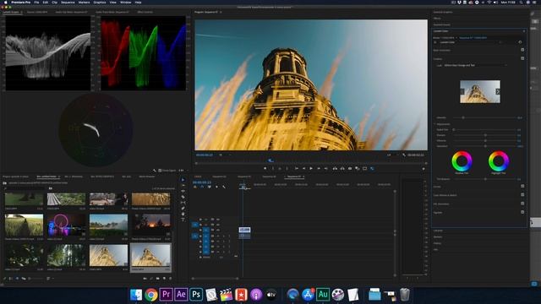The width and height of the screenshot is (541, 304).
Task: Open Google Chrome from the Dock
Action: tap(151, 295)
